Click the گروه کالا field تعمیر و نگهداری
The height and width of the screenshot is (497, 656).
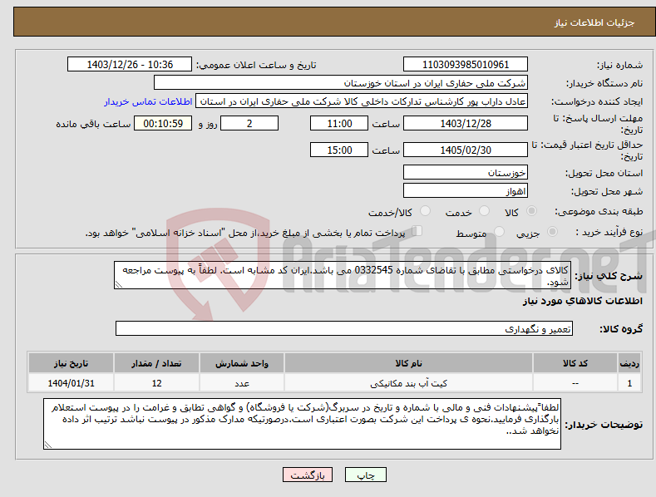click(344, 328)
